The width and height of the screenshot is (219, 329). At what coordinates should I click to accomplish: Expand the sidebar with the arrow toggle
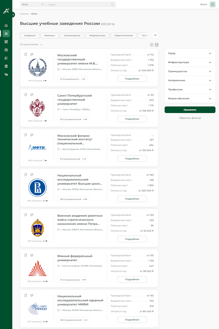point(13,15)
